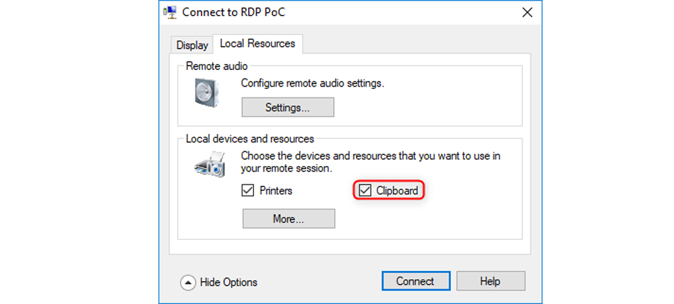The width and height of the screenshot is (674, 304).
Task: Close the Connect to RDP PoC dialog
Action: [x=528, y=12]
